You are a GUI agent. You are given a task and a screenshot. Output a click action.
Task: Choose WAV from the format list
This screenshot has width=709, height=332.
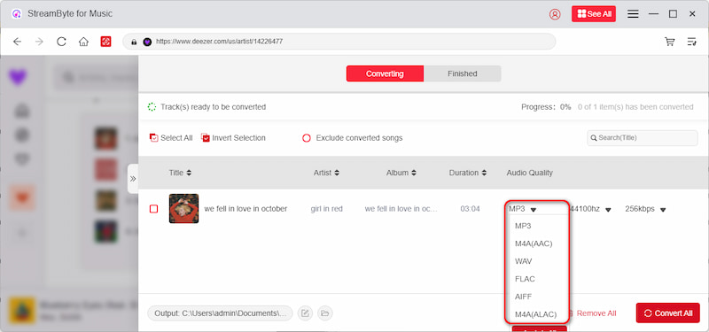click(x=524, y=261)
